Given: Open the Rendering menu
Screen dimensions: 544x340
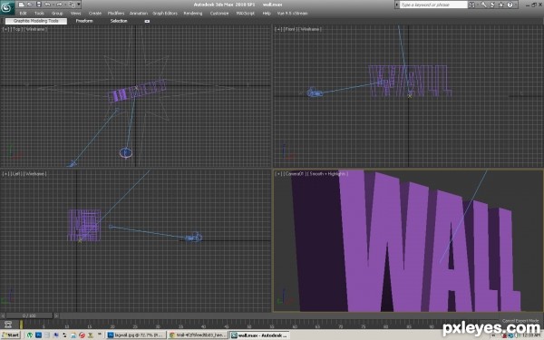Looking at the screenshot, I should tap(193, 14).
